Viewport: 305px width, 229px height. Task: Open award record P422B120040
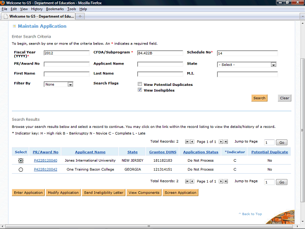tap(45, 161)
